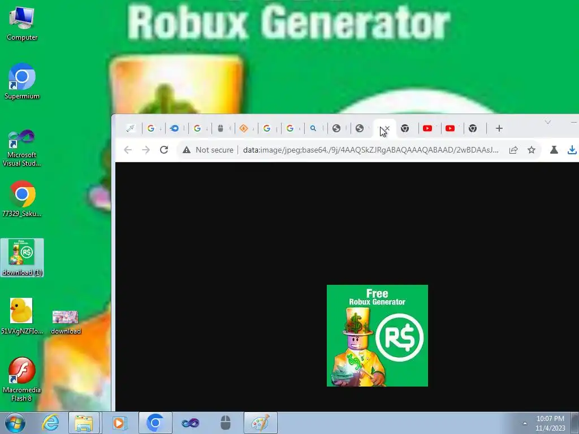Switch to Supermium browser taskbar button

(x=155, y=423)
